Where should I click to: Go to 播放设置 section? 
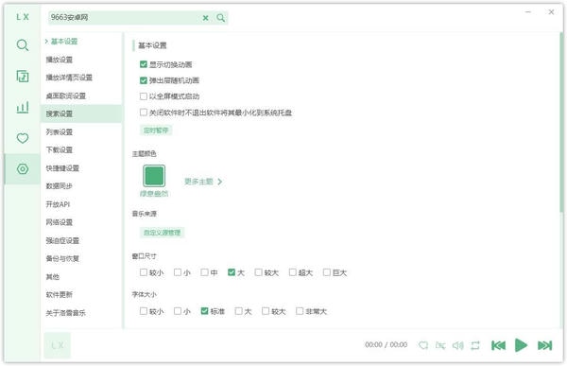click(59, 60)
